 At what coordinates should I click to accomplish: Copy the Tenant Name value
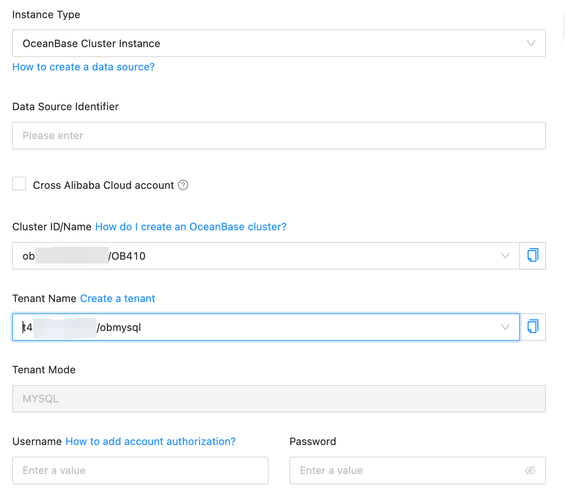[x=533, y=327]
